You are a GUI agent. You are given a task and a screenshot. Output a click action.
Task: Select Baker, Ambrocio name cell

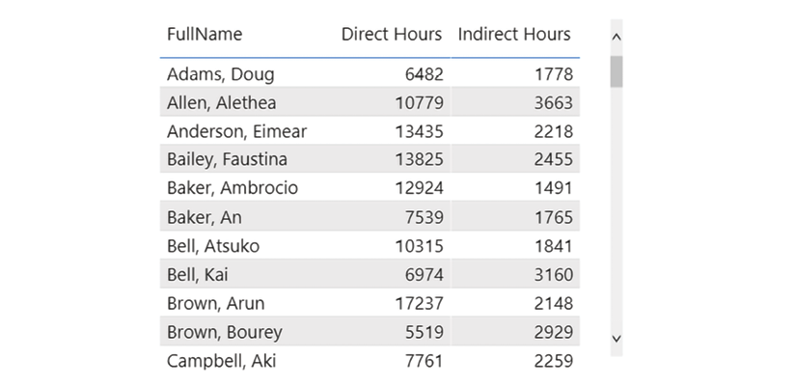pos(233,188)
